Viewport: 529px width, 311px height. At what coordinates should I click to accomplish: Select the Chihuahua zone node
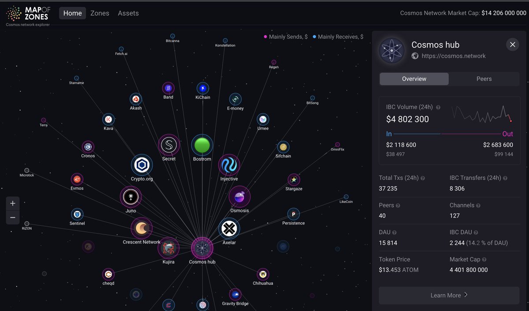[263, 274]
